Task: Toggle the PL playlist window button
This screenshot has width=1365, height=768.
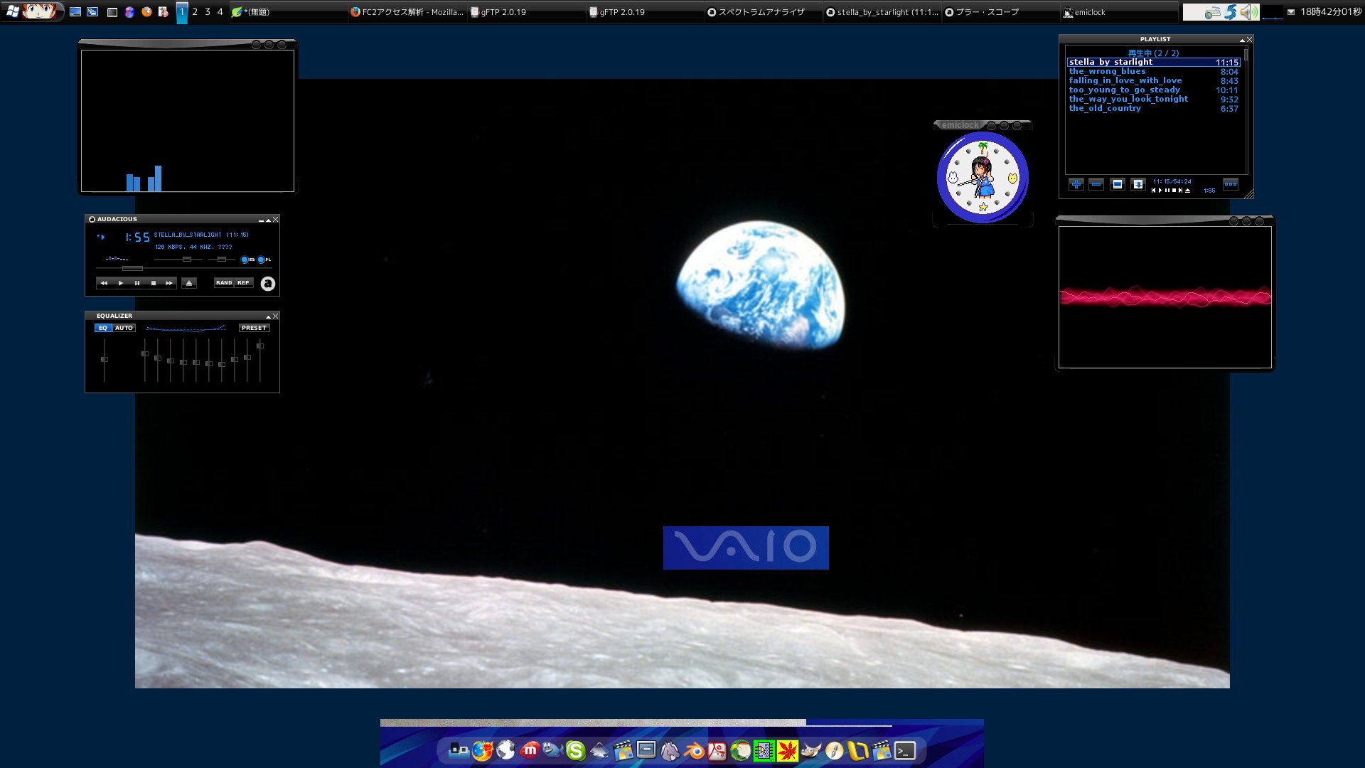Action: coord(262,260)
